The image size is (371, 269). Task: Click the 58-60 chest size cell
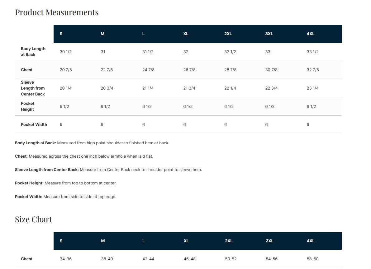[312, 259]
